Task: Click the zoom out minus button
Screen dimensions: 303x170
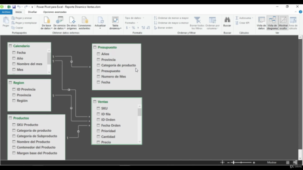Action: pos(228,162)
